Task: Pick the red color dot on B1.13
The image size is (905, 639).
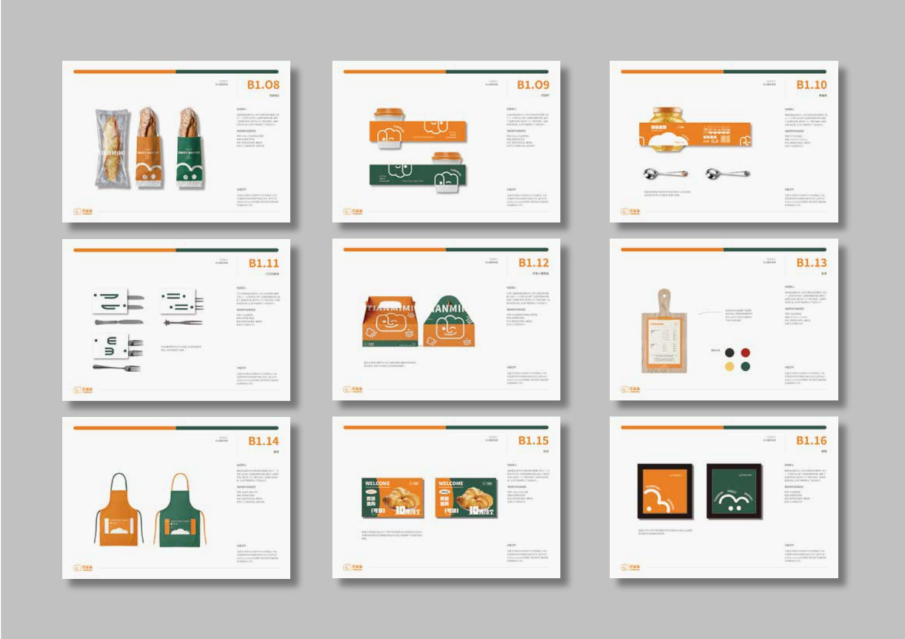Action: (x=745, y=353)
